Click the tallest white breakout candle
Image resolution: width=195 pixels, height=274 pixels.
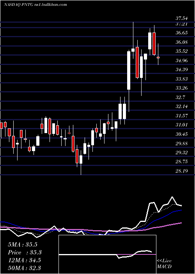click(x=129, y=70)
